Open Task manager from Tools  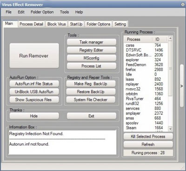coord(92,42)
